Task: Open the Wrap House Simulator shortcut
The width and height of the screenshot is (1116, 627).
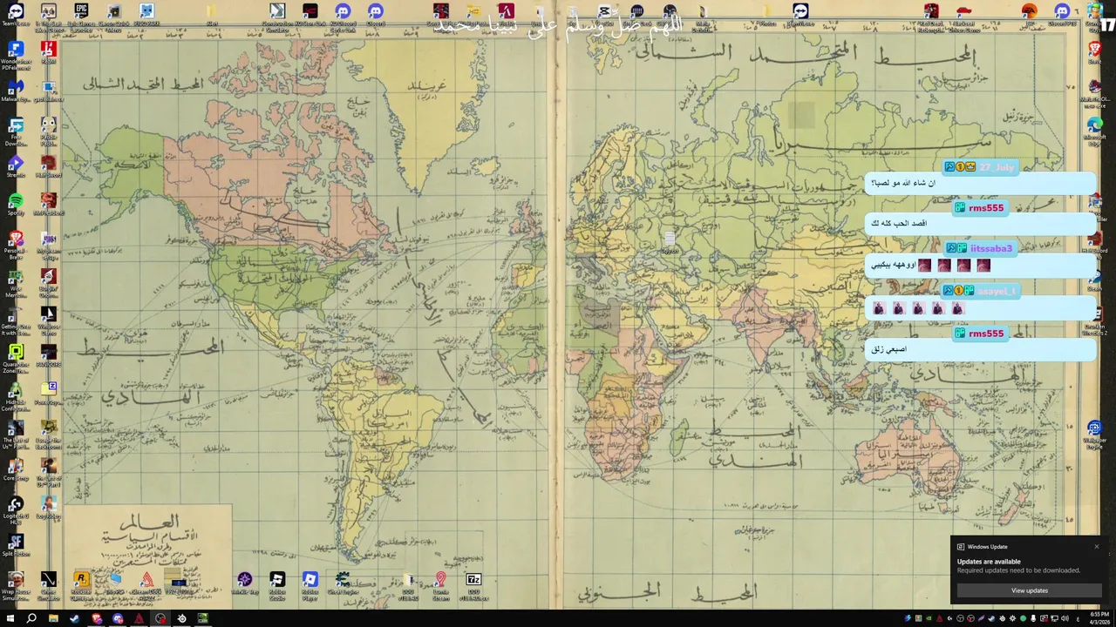Action: (15, 584)
